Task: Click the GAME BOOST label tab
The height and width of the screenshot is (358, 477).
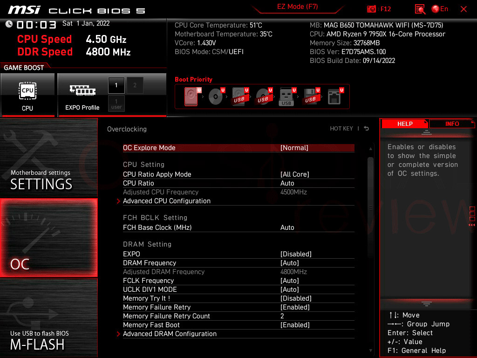Action: [24, 68]
